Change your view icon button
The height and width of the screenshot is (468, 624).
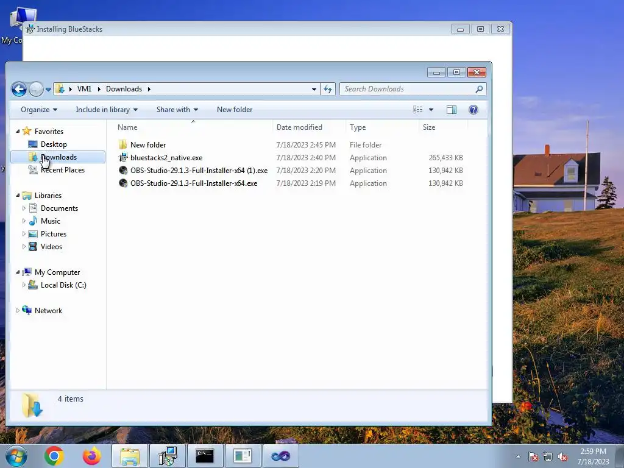pyautogui.click(x=418, y=110)
